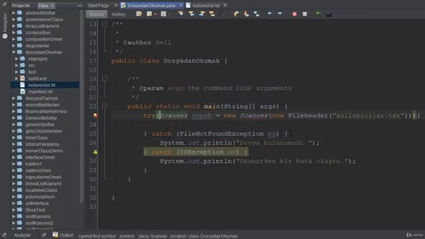The width and height of the screenshot is (425, 239).
Task: Click the Uncomment code icon
Action: pos(329,14)
